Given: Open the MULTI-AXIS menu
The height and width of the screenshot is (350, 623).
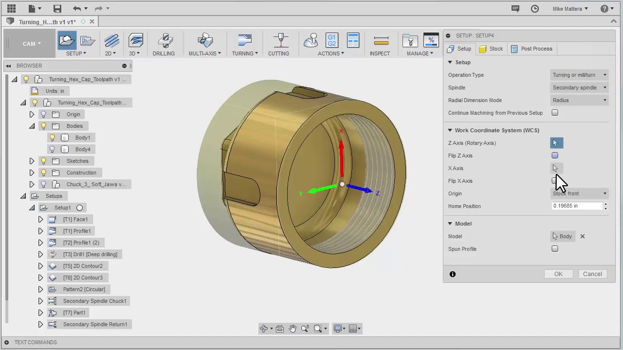Looking at the screenshot, I should click(x=204, y=53).
